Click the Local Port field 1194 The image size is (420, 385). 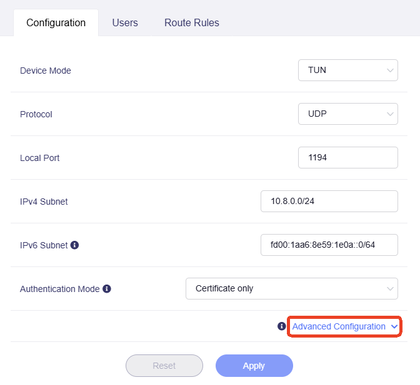(347, 158)
